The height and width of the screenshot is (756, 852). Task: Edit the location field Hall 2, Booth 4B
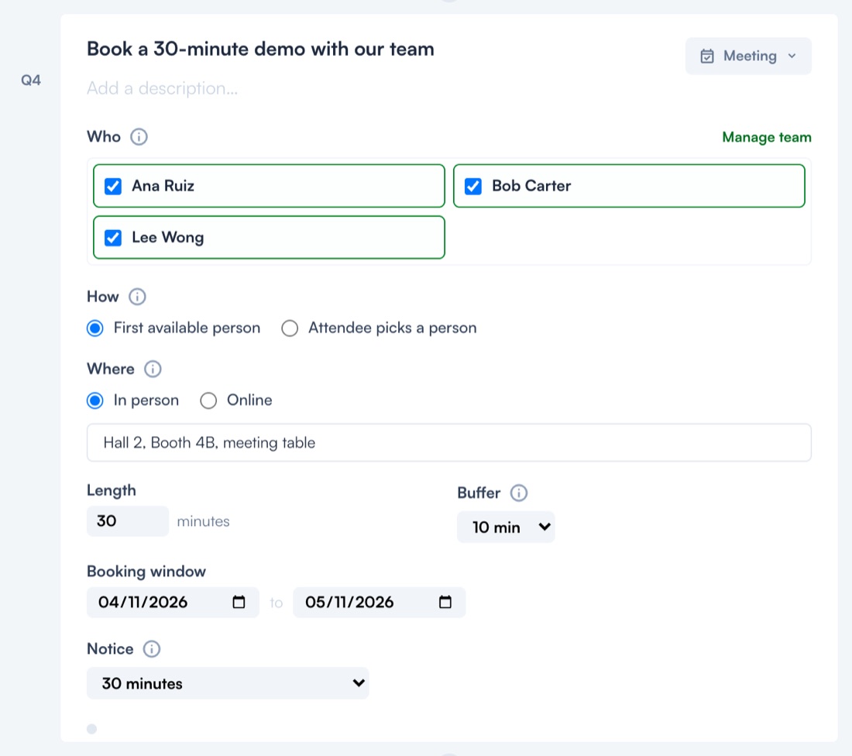[448, 442]
